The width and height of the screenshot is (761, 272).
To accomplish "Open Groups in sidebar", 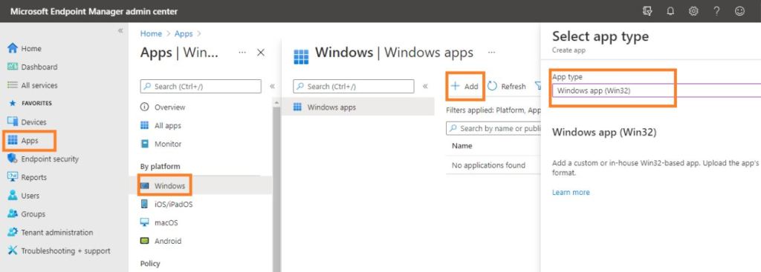I will pos(26,214).
